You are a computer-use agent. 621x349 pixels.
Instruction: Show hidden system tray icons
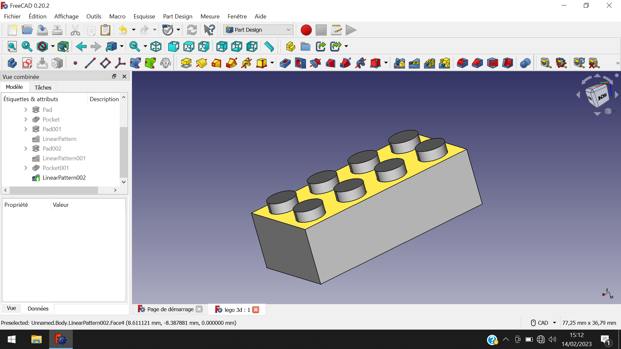click(x=506, y=339)
